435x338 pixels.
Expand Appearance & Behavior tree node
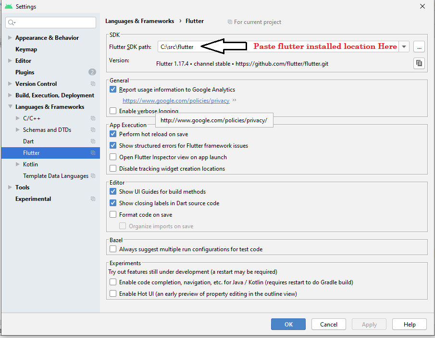[10, 38]
